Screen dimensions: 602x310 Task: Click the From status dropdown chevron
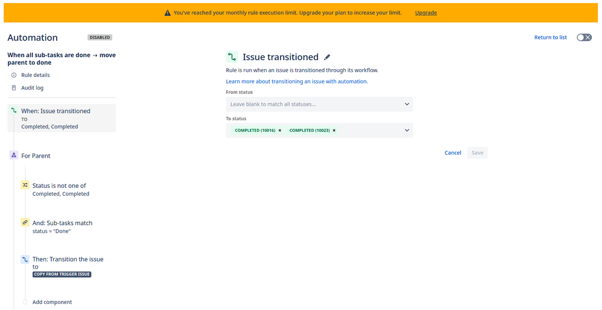(x=407, y=104)
